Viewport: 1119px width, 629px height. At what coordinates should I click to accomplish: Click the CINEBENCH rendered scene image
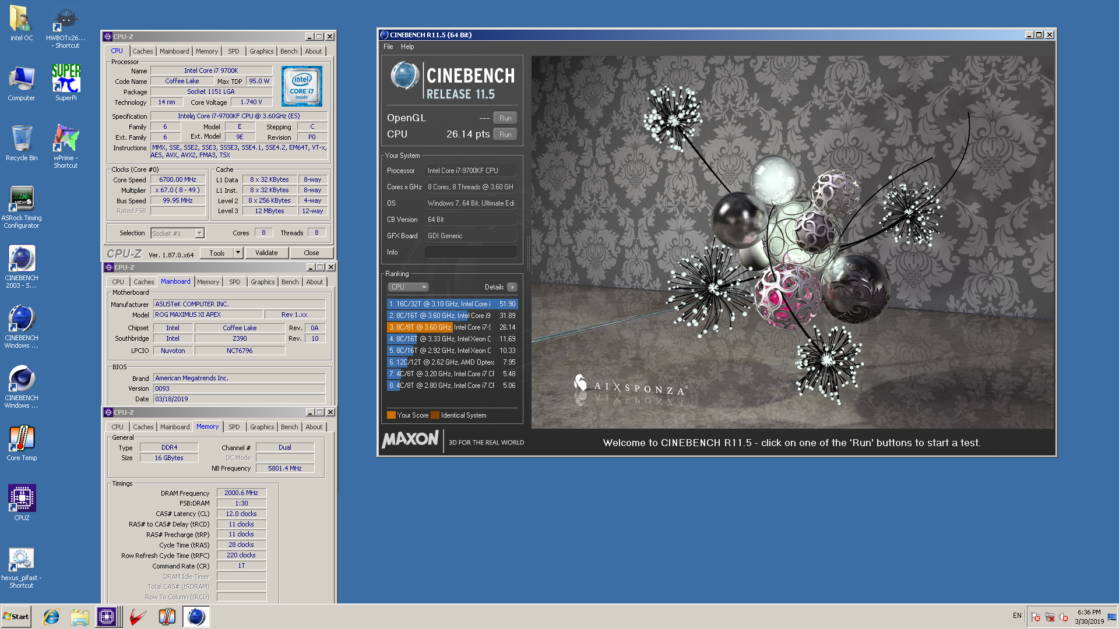(793, 242)
